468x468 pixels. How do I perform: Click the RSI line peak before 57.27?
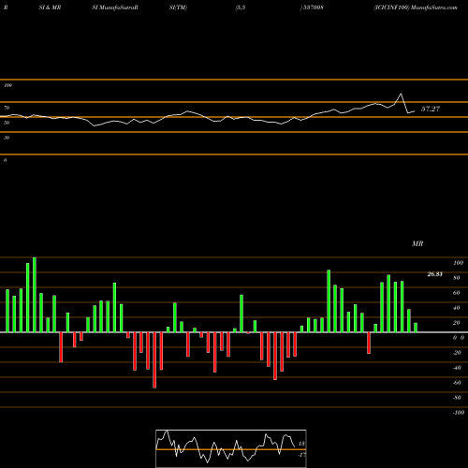(x=401, y=94)
